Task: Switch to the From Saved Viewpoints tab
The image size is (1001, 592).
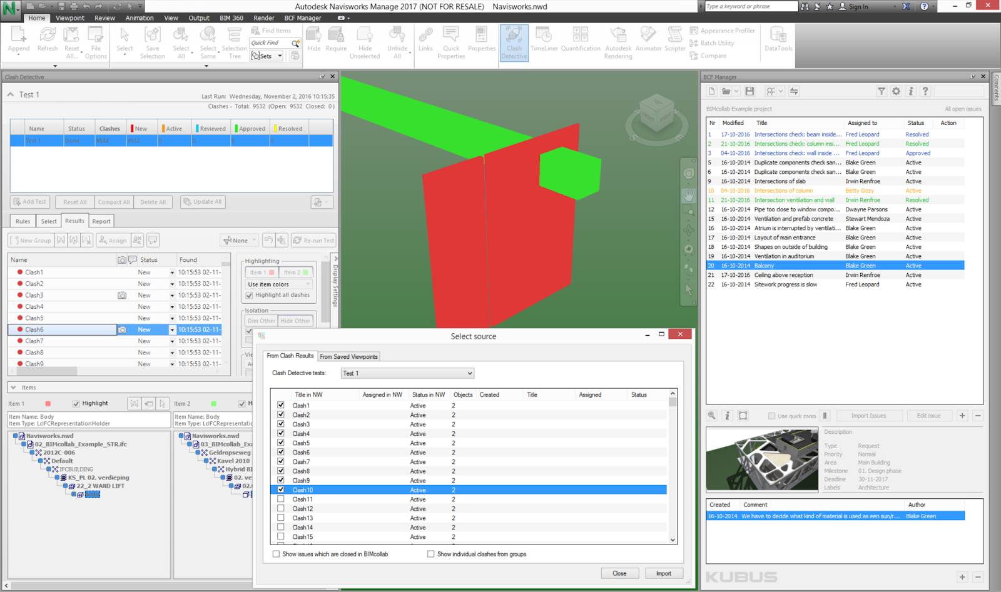Action: click(348, 356)
